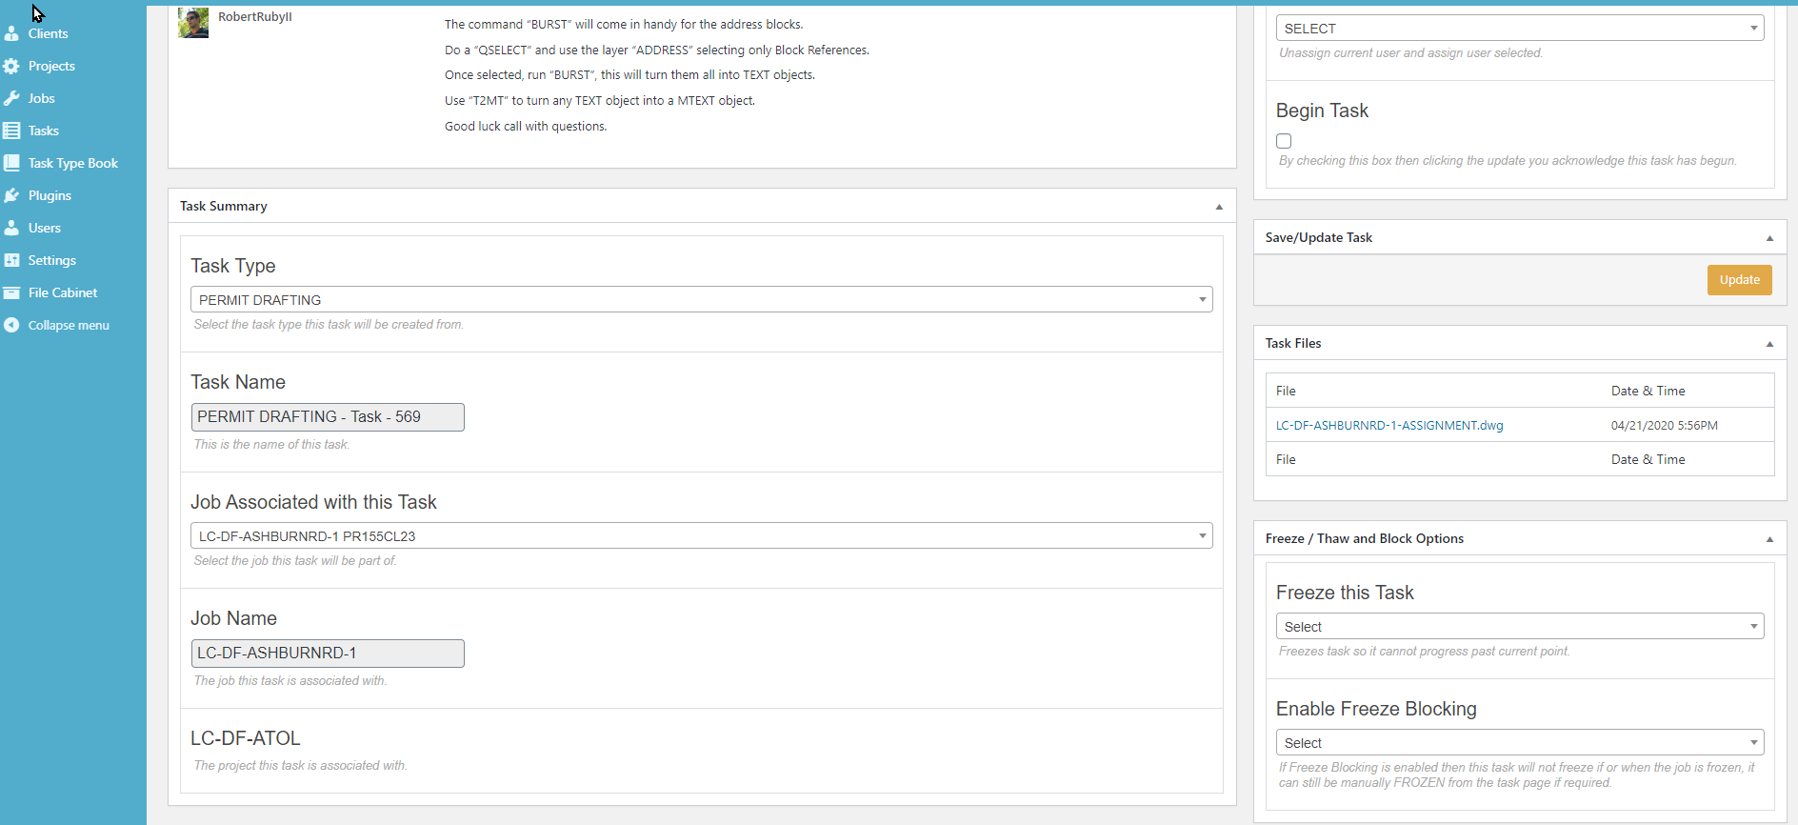Image resolution: width=1798 pixels, height=825 pixels.
Task: Open the Task Type dropdown
Action: (701, 299)
